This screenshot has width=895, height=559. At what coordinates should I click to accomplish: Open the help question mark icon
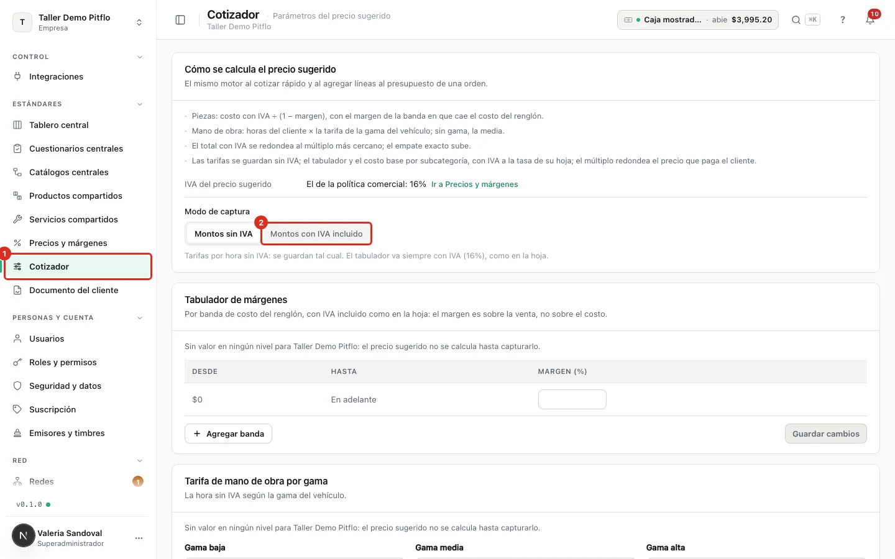pyautogui.click(x=843, y=20)
